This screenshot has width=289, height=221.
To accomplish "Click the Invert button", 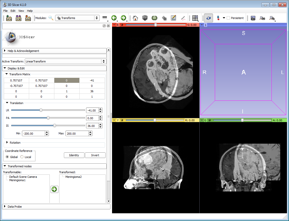I will point(95,155).
